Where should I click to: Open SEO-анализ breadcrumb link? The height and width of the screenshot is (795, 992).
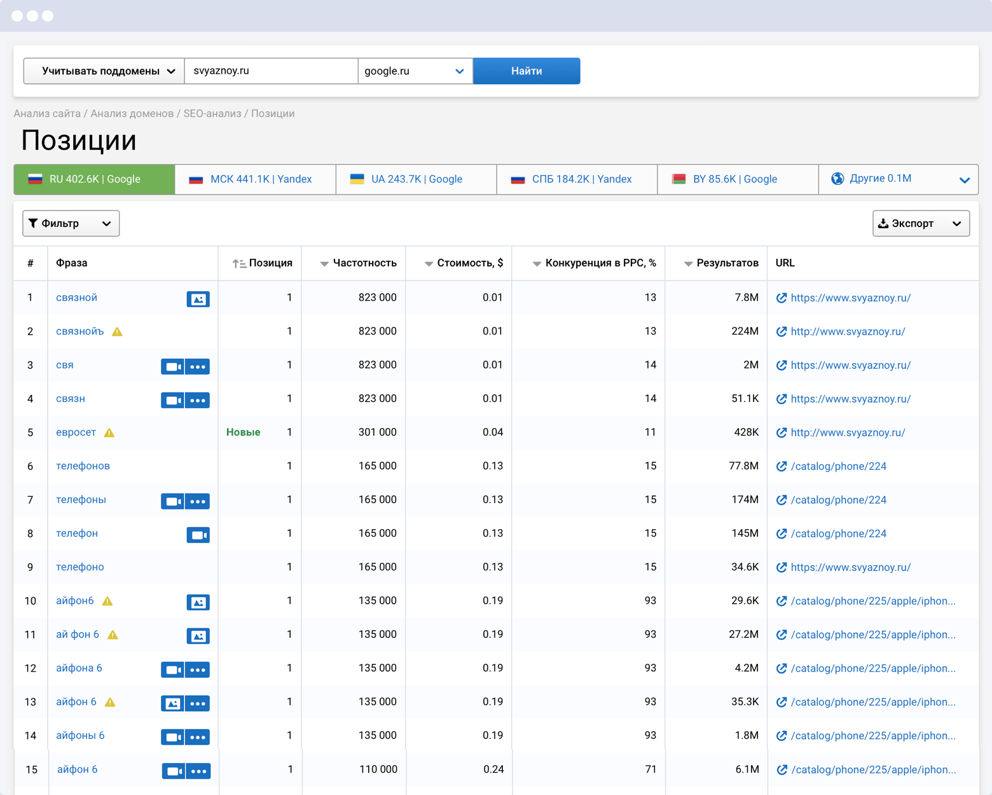(x=212, y=113)
